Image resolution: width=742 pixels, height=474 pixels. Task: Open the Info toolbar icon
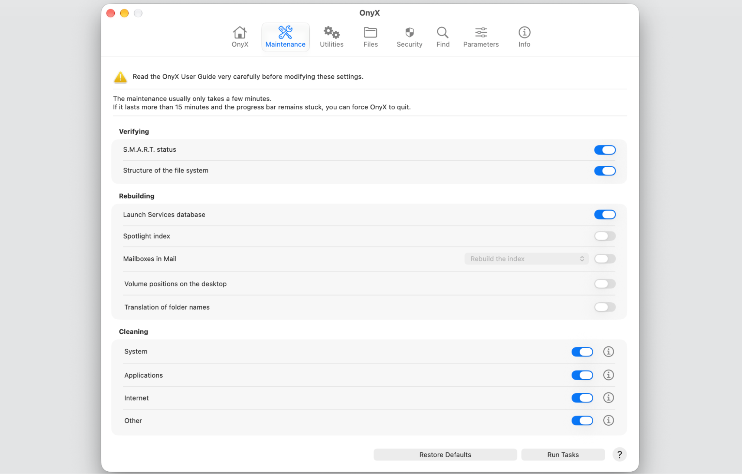(x=524, y=32)
